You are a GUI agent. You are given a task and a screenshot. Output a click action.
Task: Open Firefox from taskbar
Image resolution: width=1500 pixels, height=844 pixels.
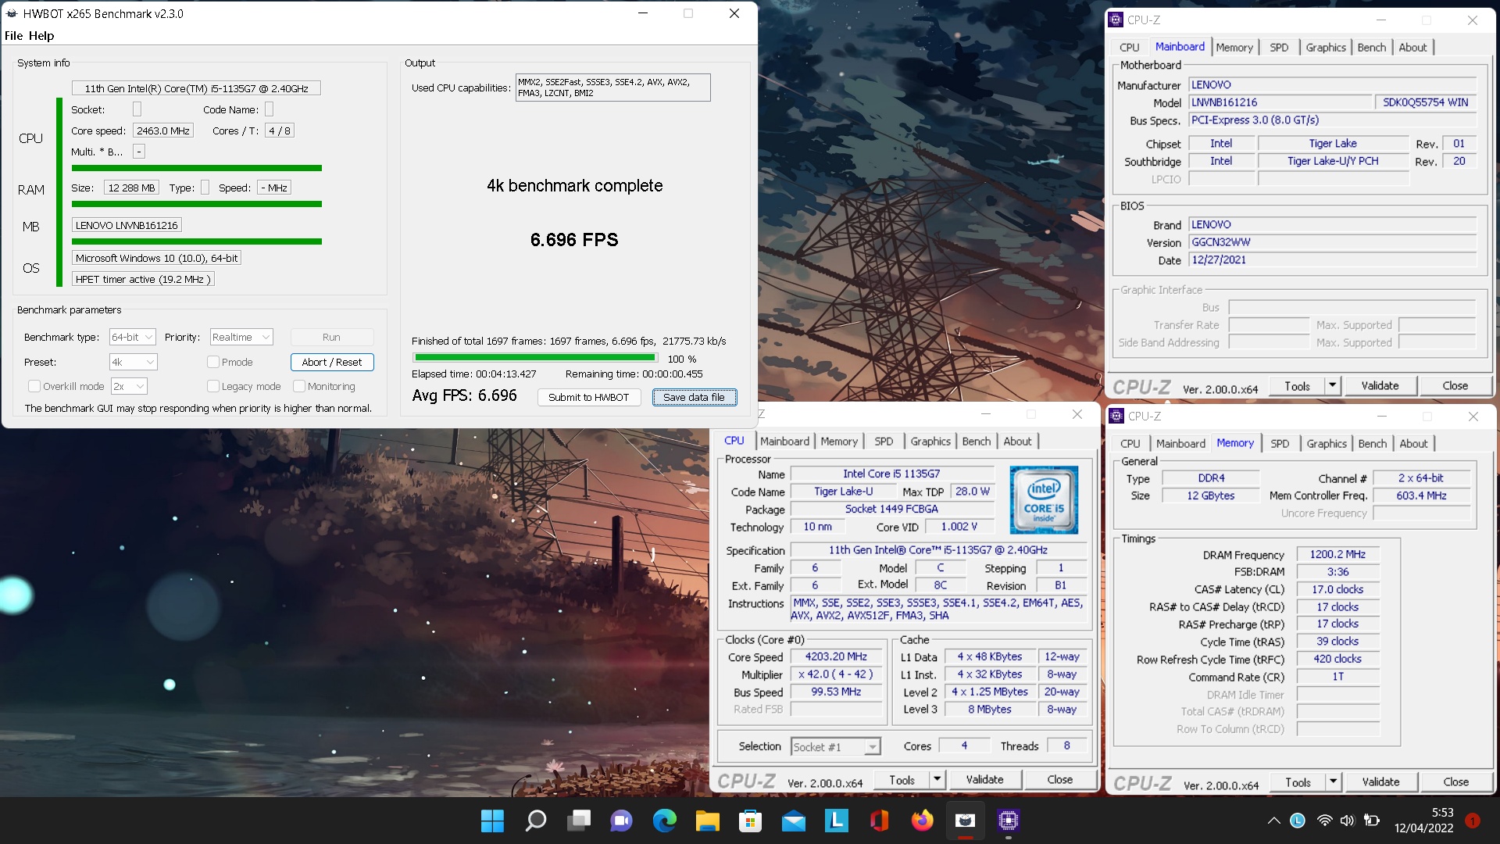click(923, 821)
